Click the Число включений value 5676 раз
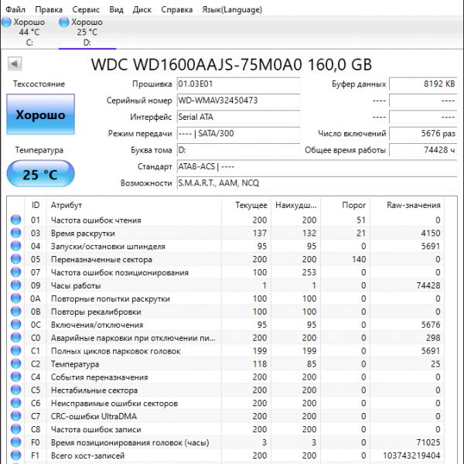The image size is (464, 464). pos(423,134)
